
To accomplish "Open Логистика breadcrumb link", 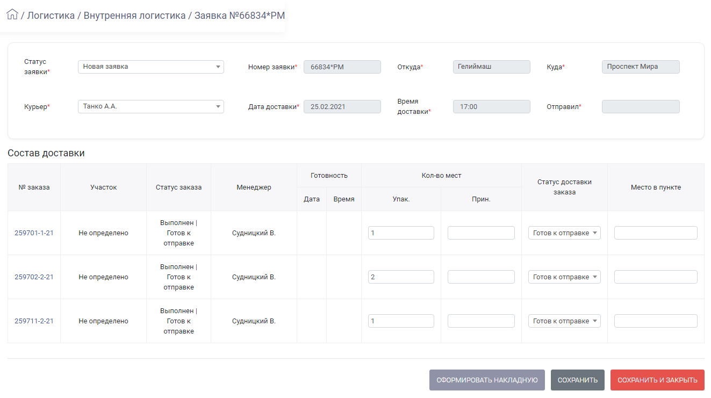I will (x=51, y=16).
